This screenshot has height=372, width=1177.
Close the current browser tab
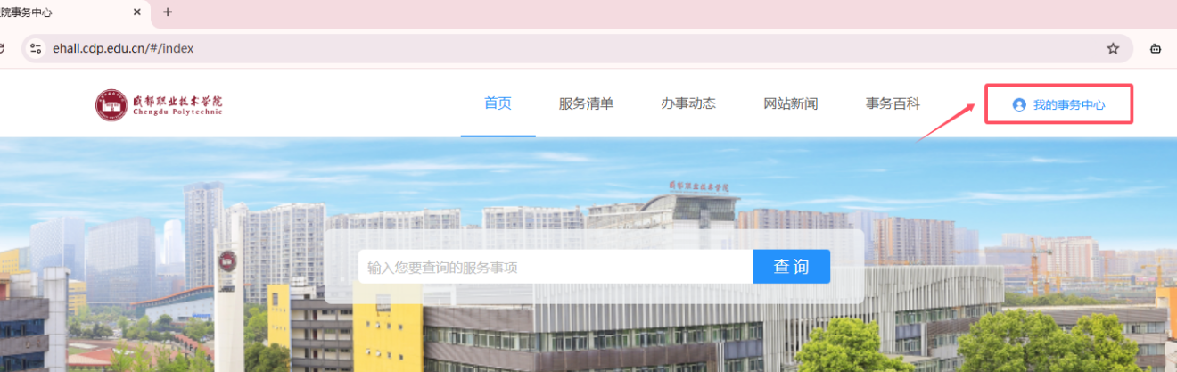tap(136, 12)
